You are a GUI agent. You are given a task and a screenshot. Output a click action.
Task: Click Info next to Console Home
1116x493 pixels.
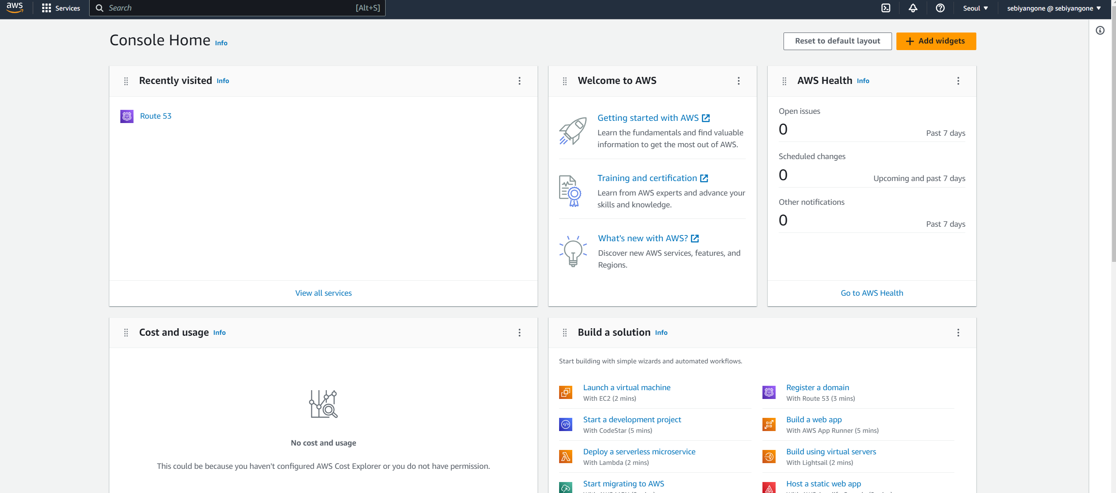(x=221, y=43)
